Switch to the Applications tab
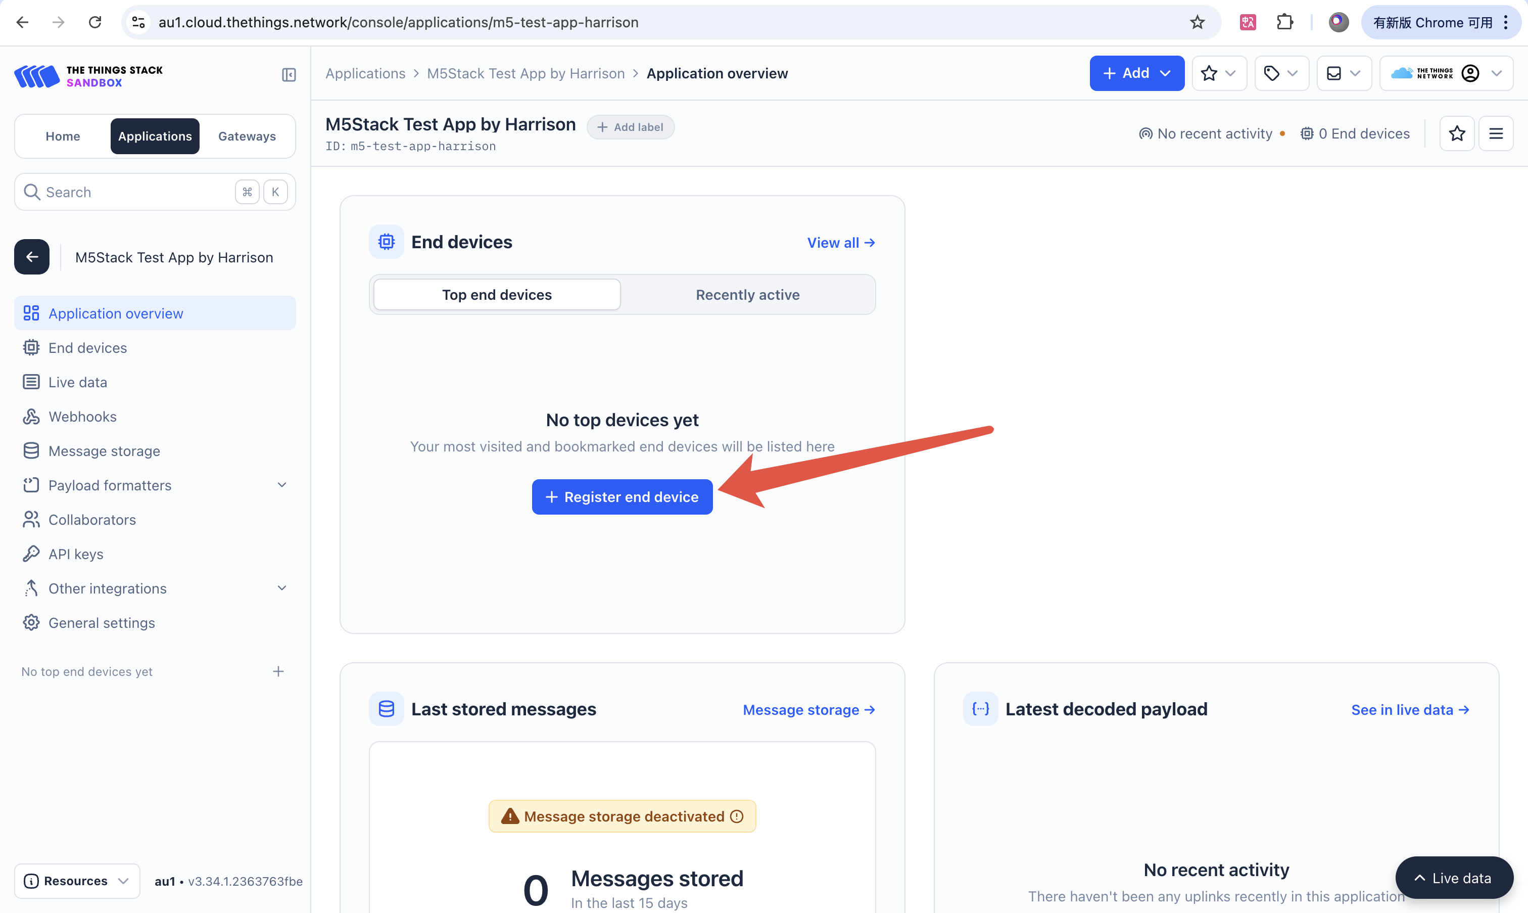 (x=155, y=136)
